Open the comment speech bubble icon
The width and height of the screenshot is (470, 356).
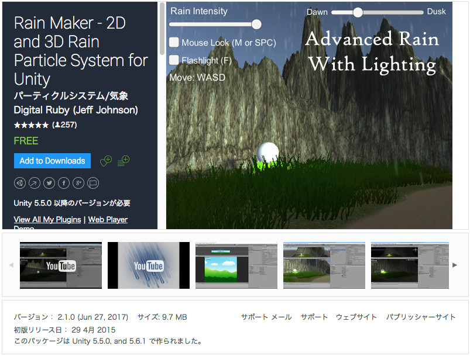click(x=93, y=183)
